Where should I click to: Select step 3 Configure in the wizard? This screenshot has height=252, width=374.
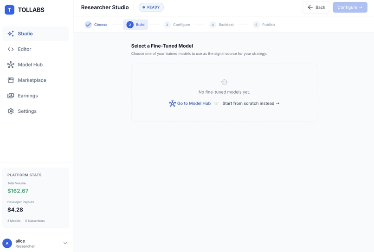tap(177, 25)
